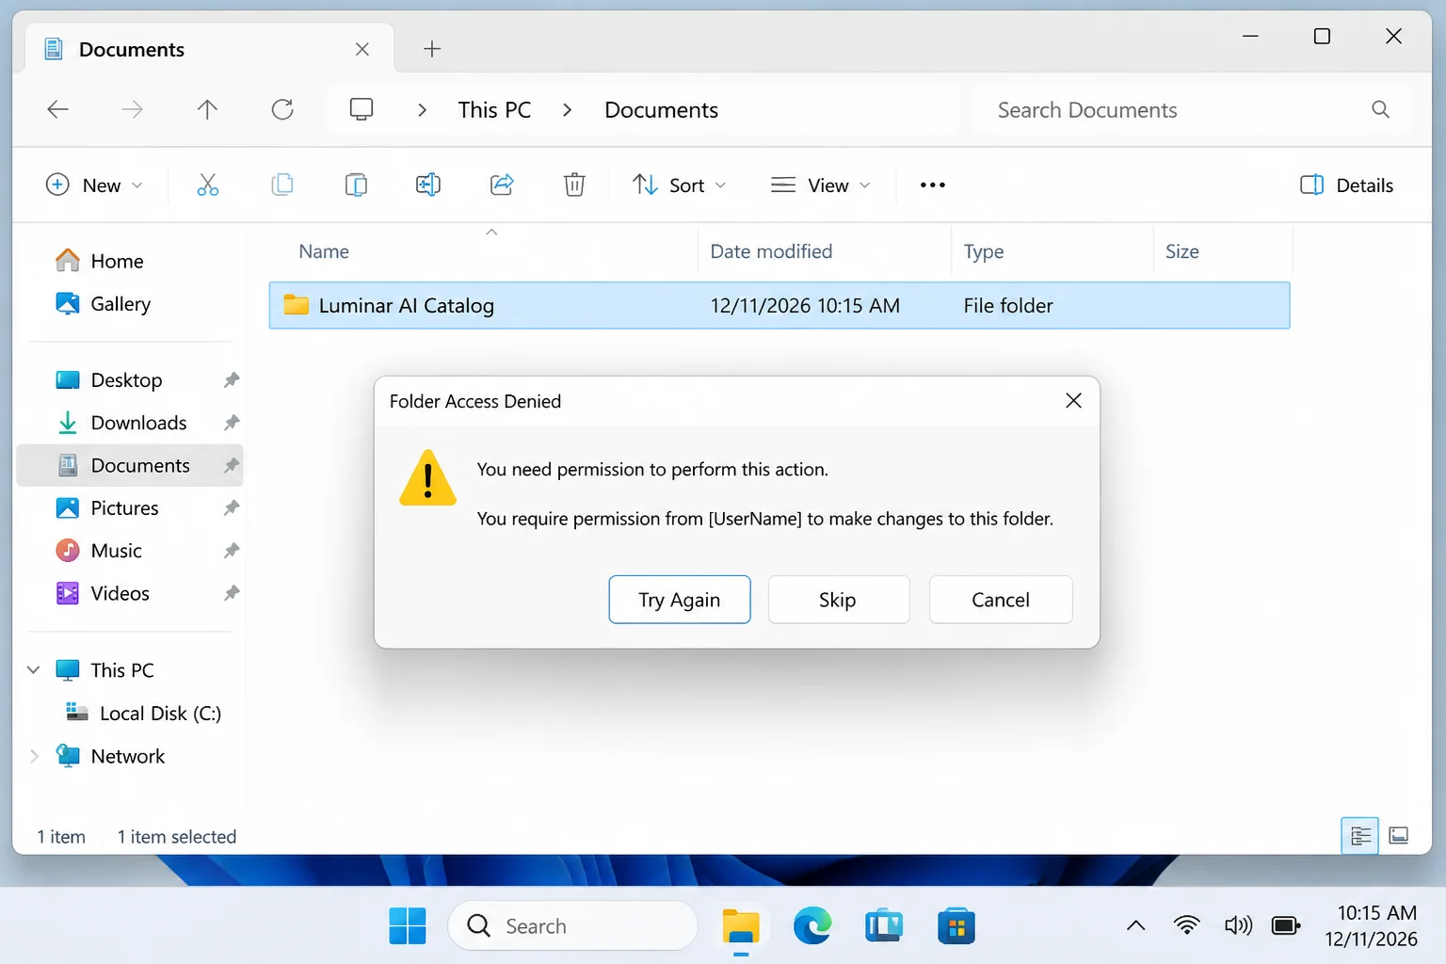The width and height of the screenshot is (1446, 964).
Task: Open Microsoft Store from the taskbar
Action: coord(956,926)
